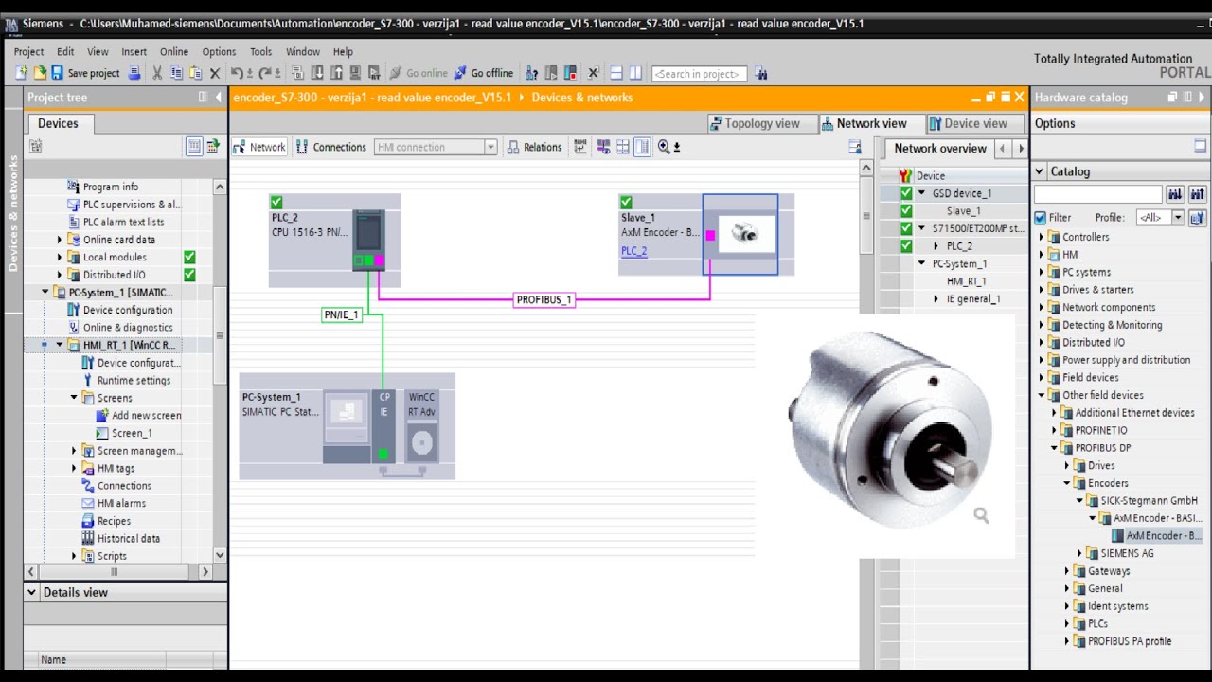Click the catalog search up icon
Image resolution: width=1212 pixels, height=682 pixels.
click(1197, 194)
